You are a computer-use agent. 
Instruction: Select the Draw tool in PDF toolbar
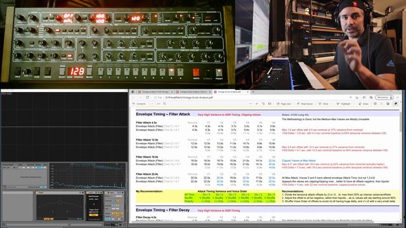(324, 104)
